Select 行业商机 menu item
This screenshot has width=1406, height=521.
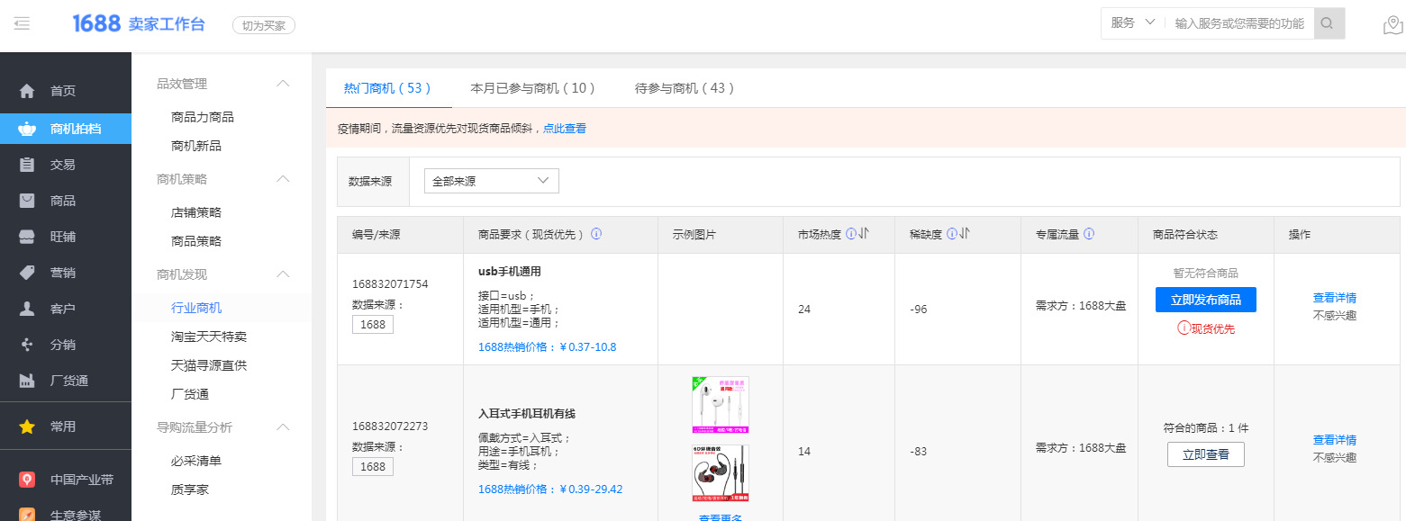pyautogui.click(x=196, y=308)
